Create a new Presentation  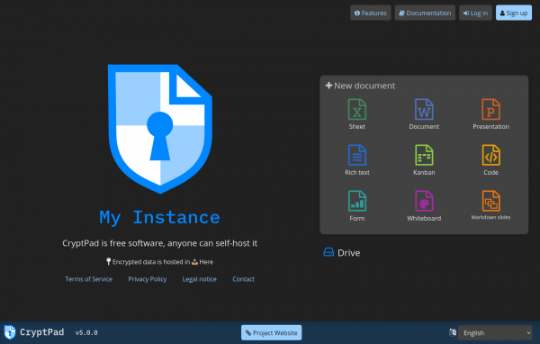click(x=490, y=114)
